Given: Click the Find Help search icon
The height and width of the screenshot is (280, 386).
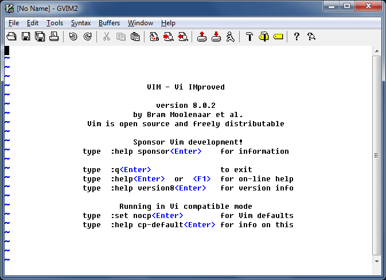Looking at the screenshot, I should [311, 37].
